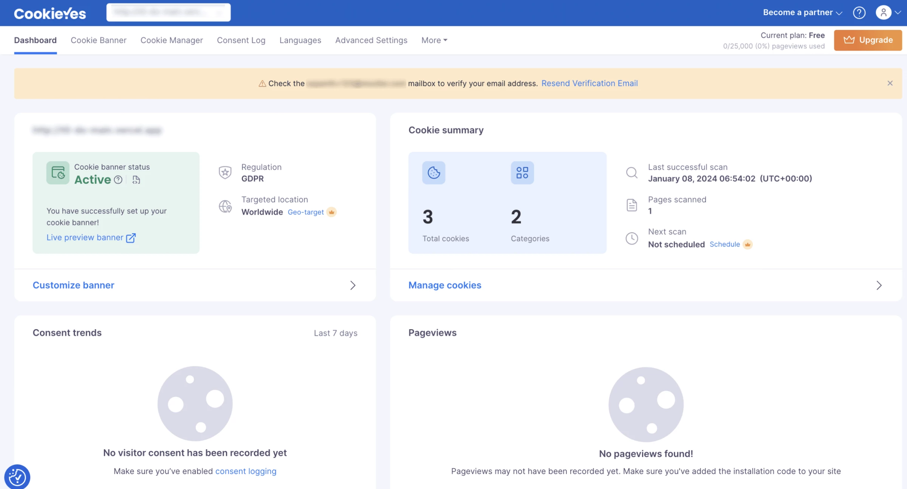Click the Worldwide targeted location value
907x489 pixels.
click(x=262, y=212)
